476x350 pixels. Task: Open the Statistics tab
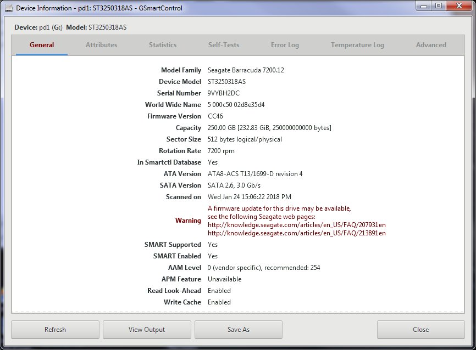(x=163, y=45)
